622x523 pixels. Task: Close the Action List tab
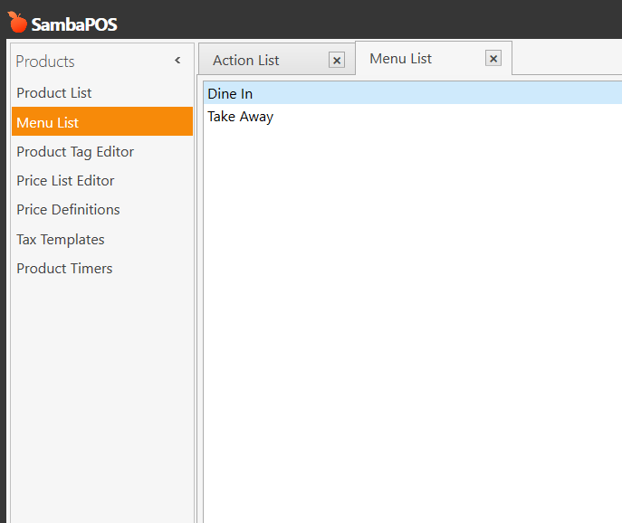point(337,61)
